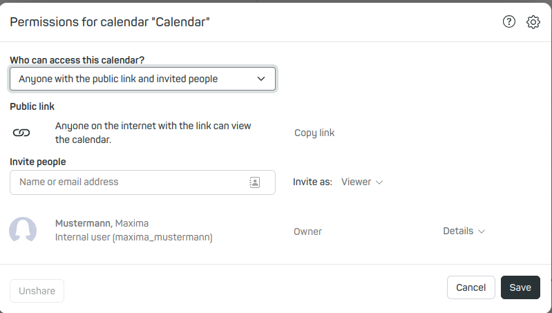The height and width of the screenshot is (313, 552).
Task: Focus the Name or email address field
Action: [142, 182]
